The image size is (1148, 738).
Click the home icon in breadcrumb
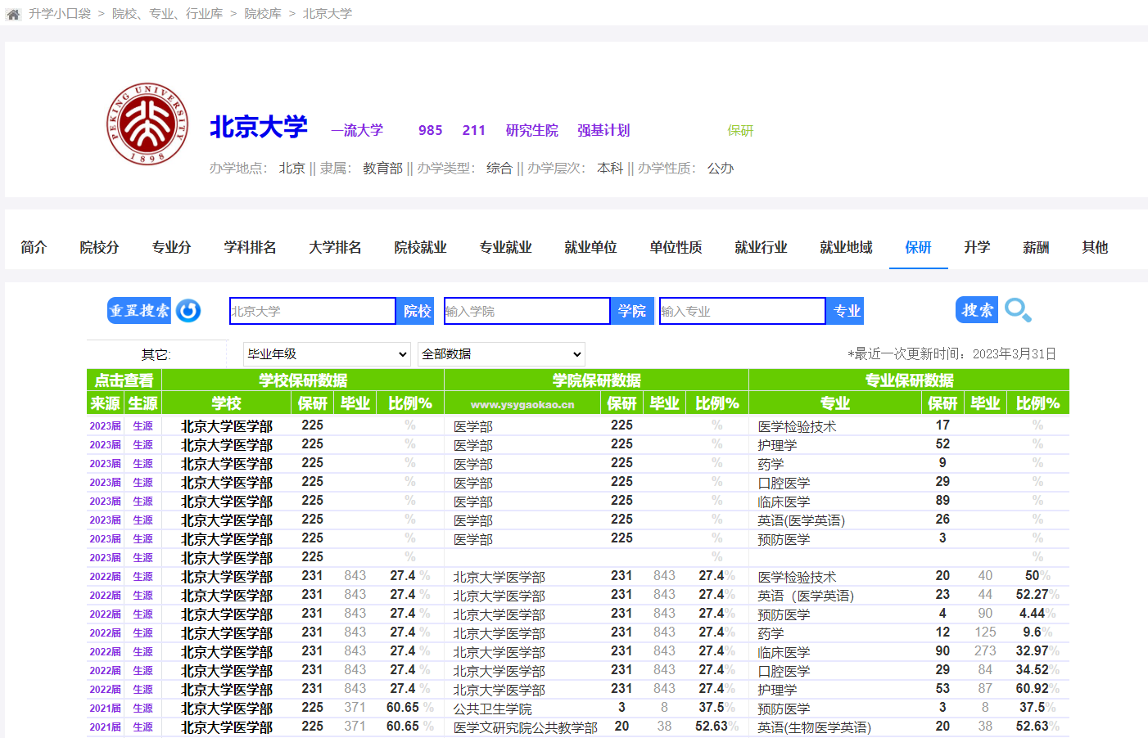pos(13,14)
